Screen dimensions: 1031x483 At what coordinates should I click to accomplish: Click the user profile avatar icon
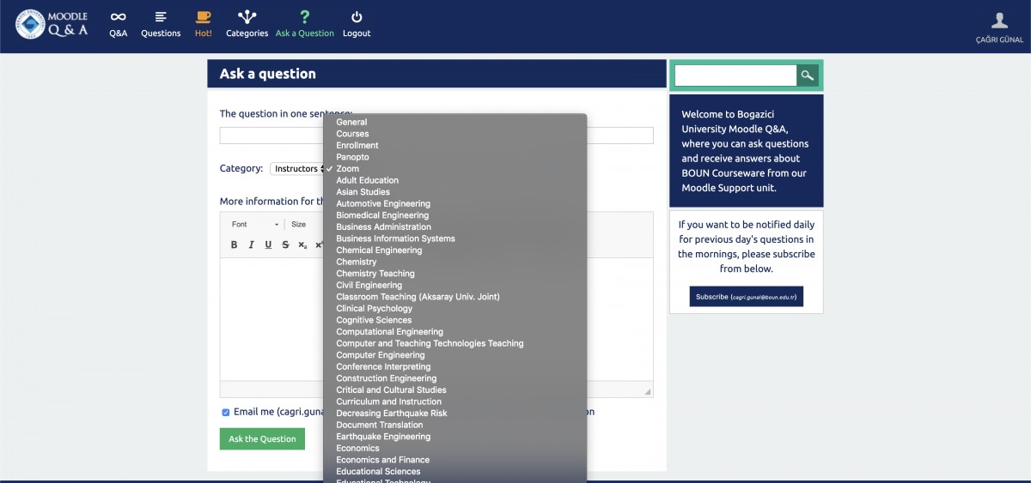pos(999,21)
